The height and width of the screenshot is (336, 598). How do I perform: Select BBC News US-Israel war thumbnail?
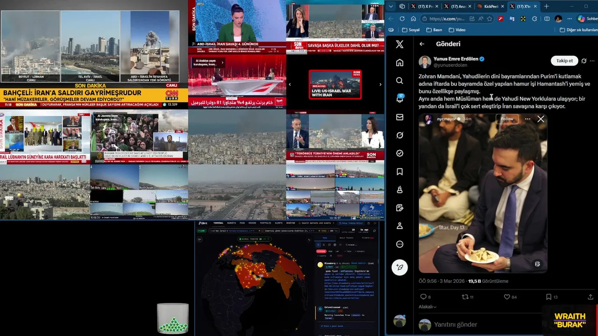click(335, 84)
